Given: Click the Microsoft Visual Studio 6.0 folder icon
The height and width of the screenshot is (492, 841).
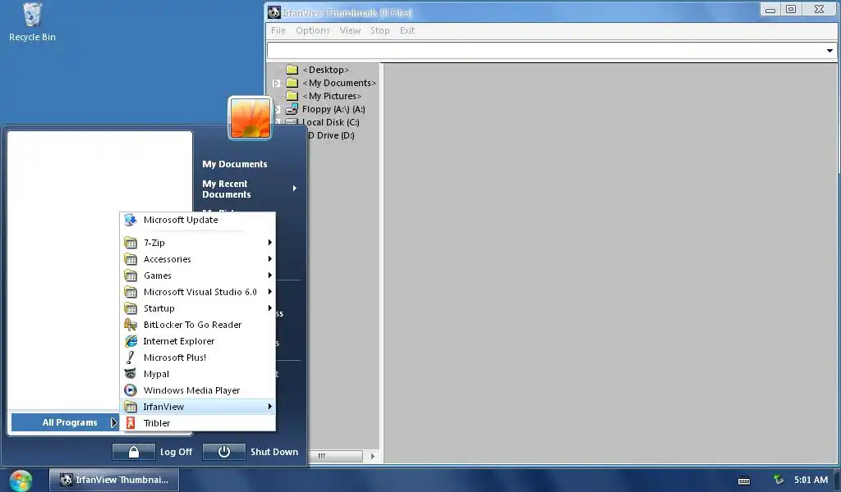Looking at the screenshot, I should pos(131,292).
